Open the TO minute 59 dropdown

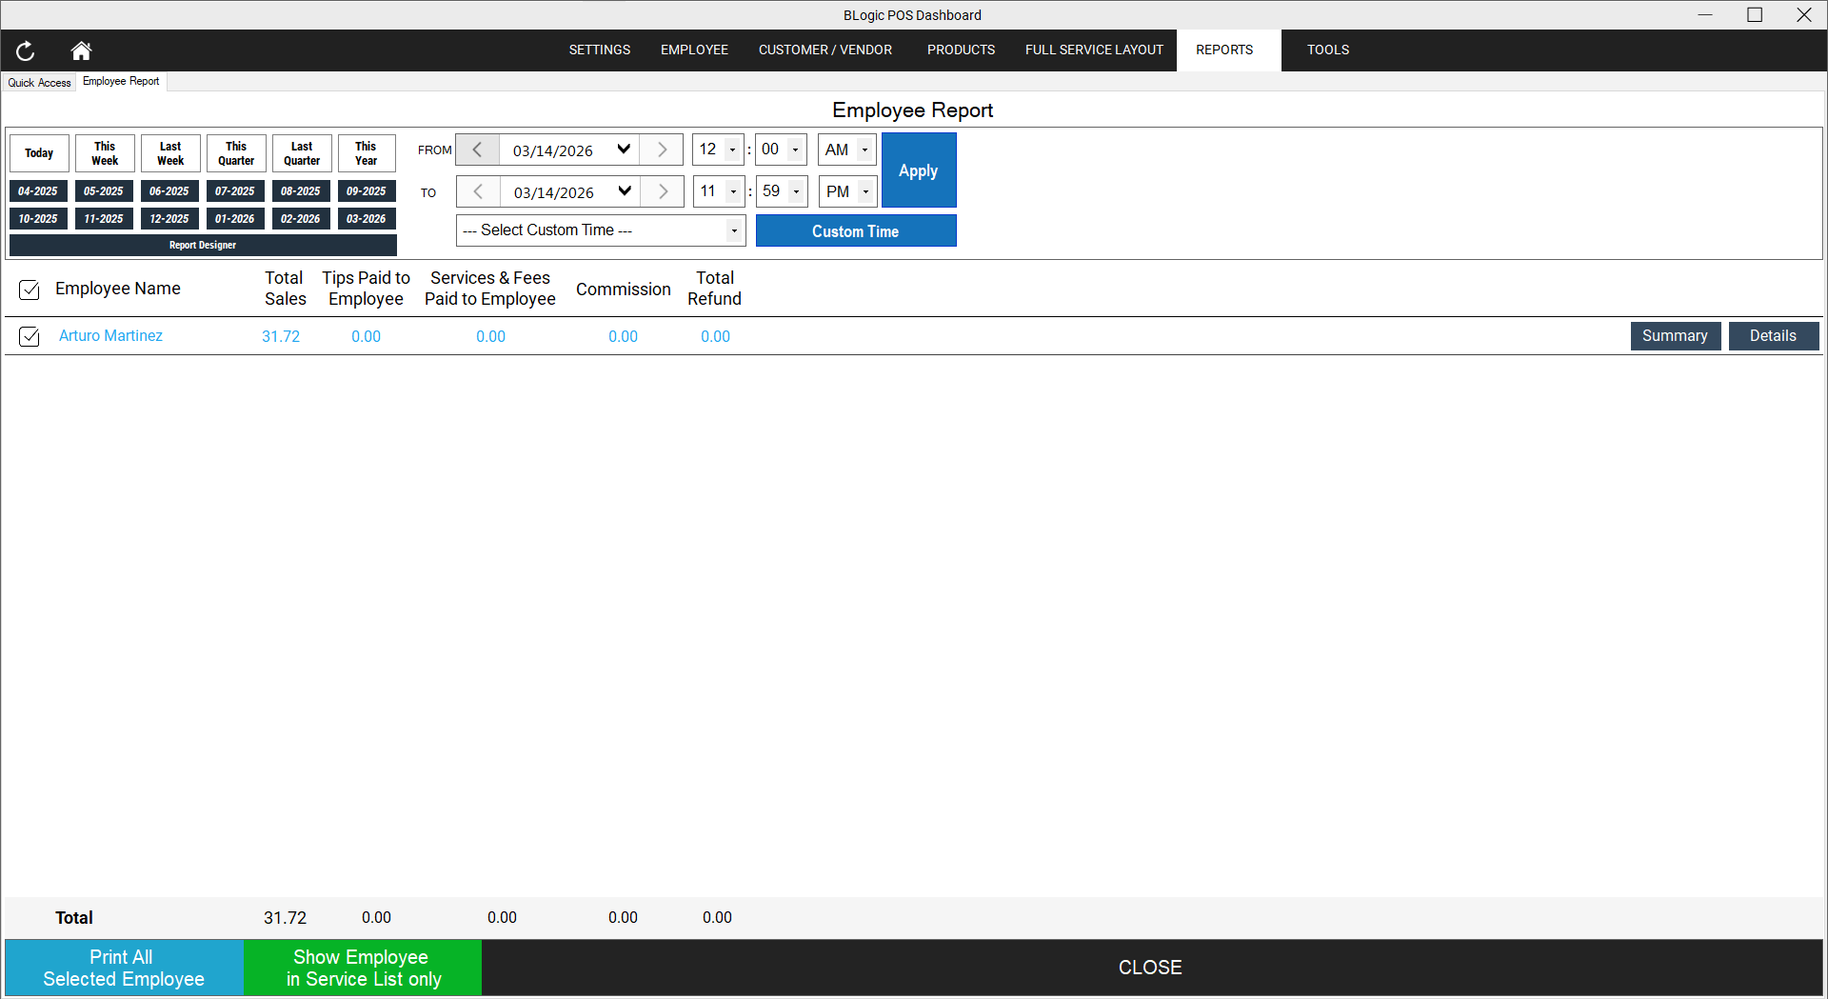pos(796,191)
